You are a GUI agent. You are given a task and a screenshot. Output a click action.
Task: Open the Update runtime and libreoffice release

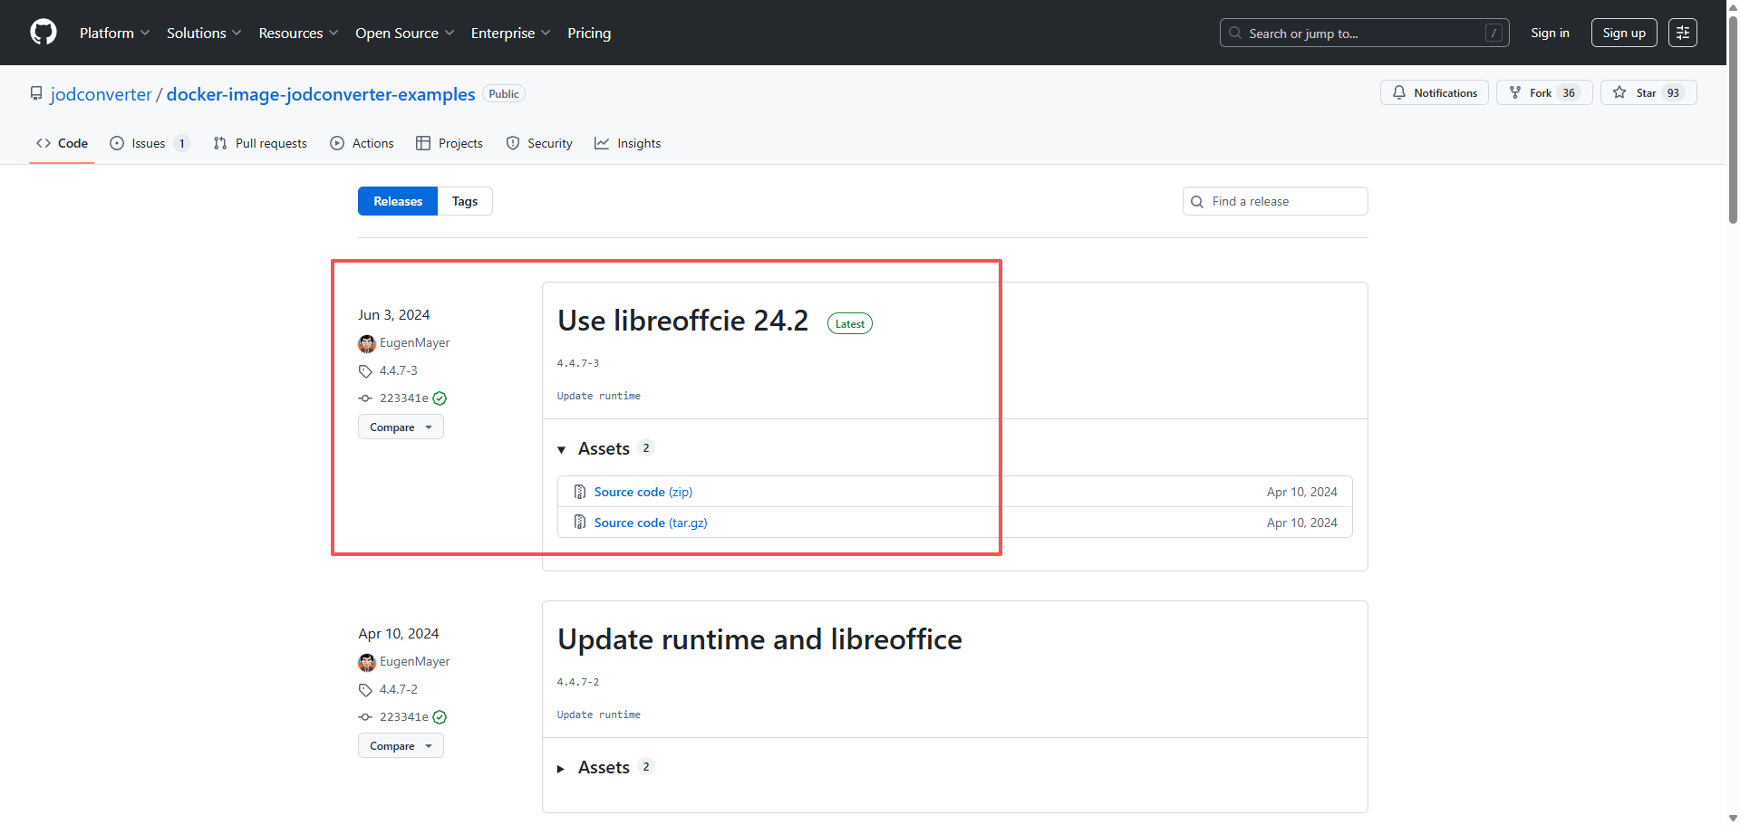(x=759, y=639)
